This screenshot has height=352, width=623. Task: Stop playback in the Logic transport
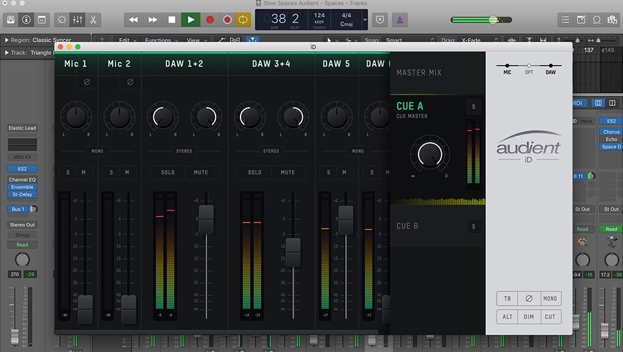[x=172, y=19]
